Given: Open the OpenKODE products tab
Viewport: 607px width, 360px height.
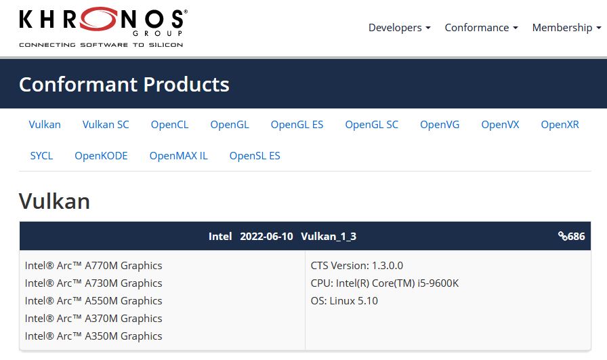Looking at the screenshot, I should (x=101, y=156).
